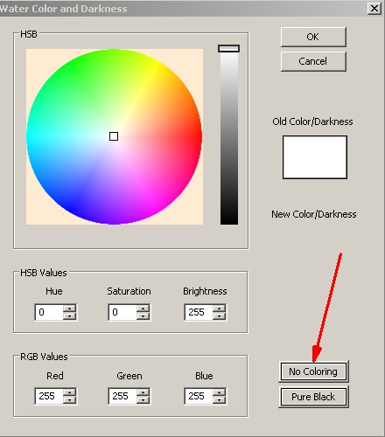Increase the Blue value spinner
Image resolution: width=385 pixels, height=437 pixels.
220,392
